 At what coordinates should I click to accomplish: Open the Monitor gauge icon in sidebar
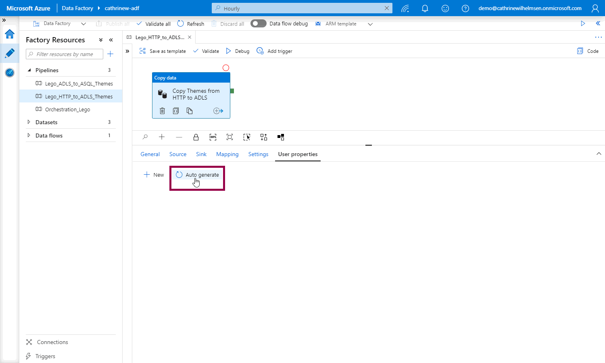tap(10, 73)
